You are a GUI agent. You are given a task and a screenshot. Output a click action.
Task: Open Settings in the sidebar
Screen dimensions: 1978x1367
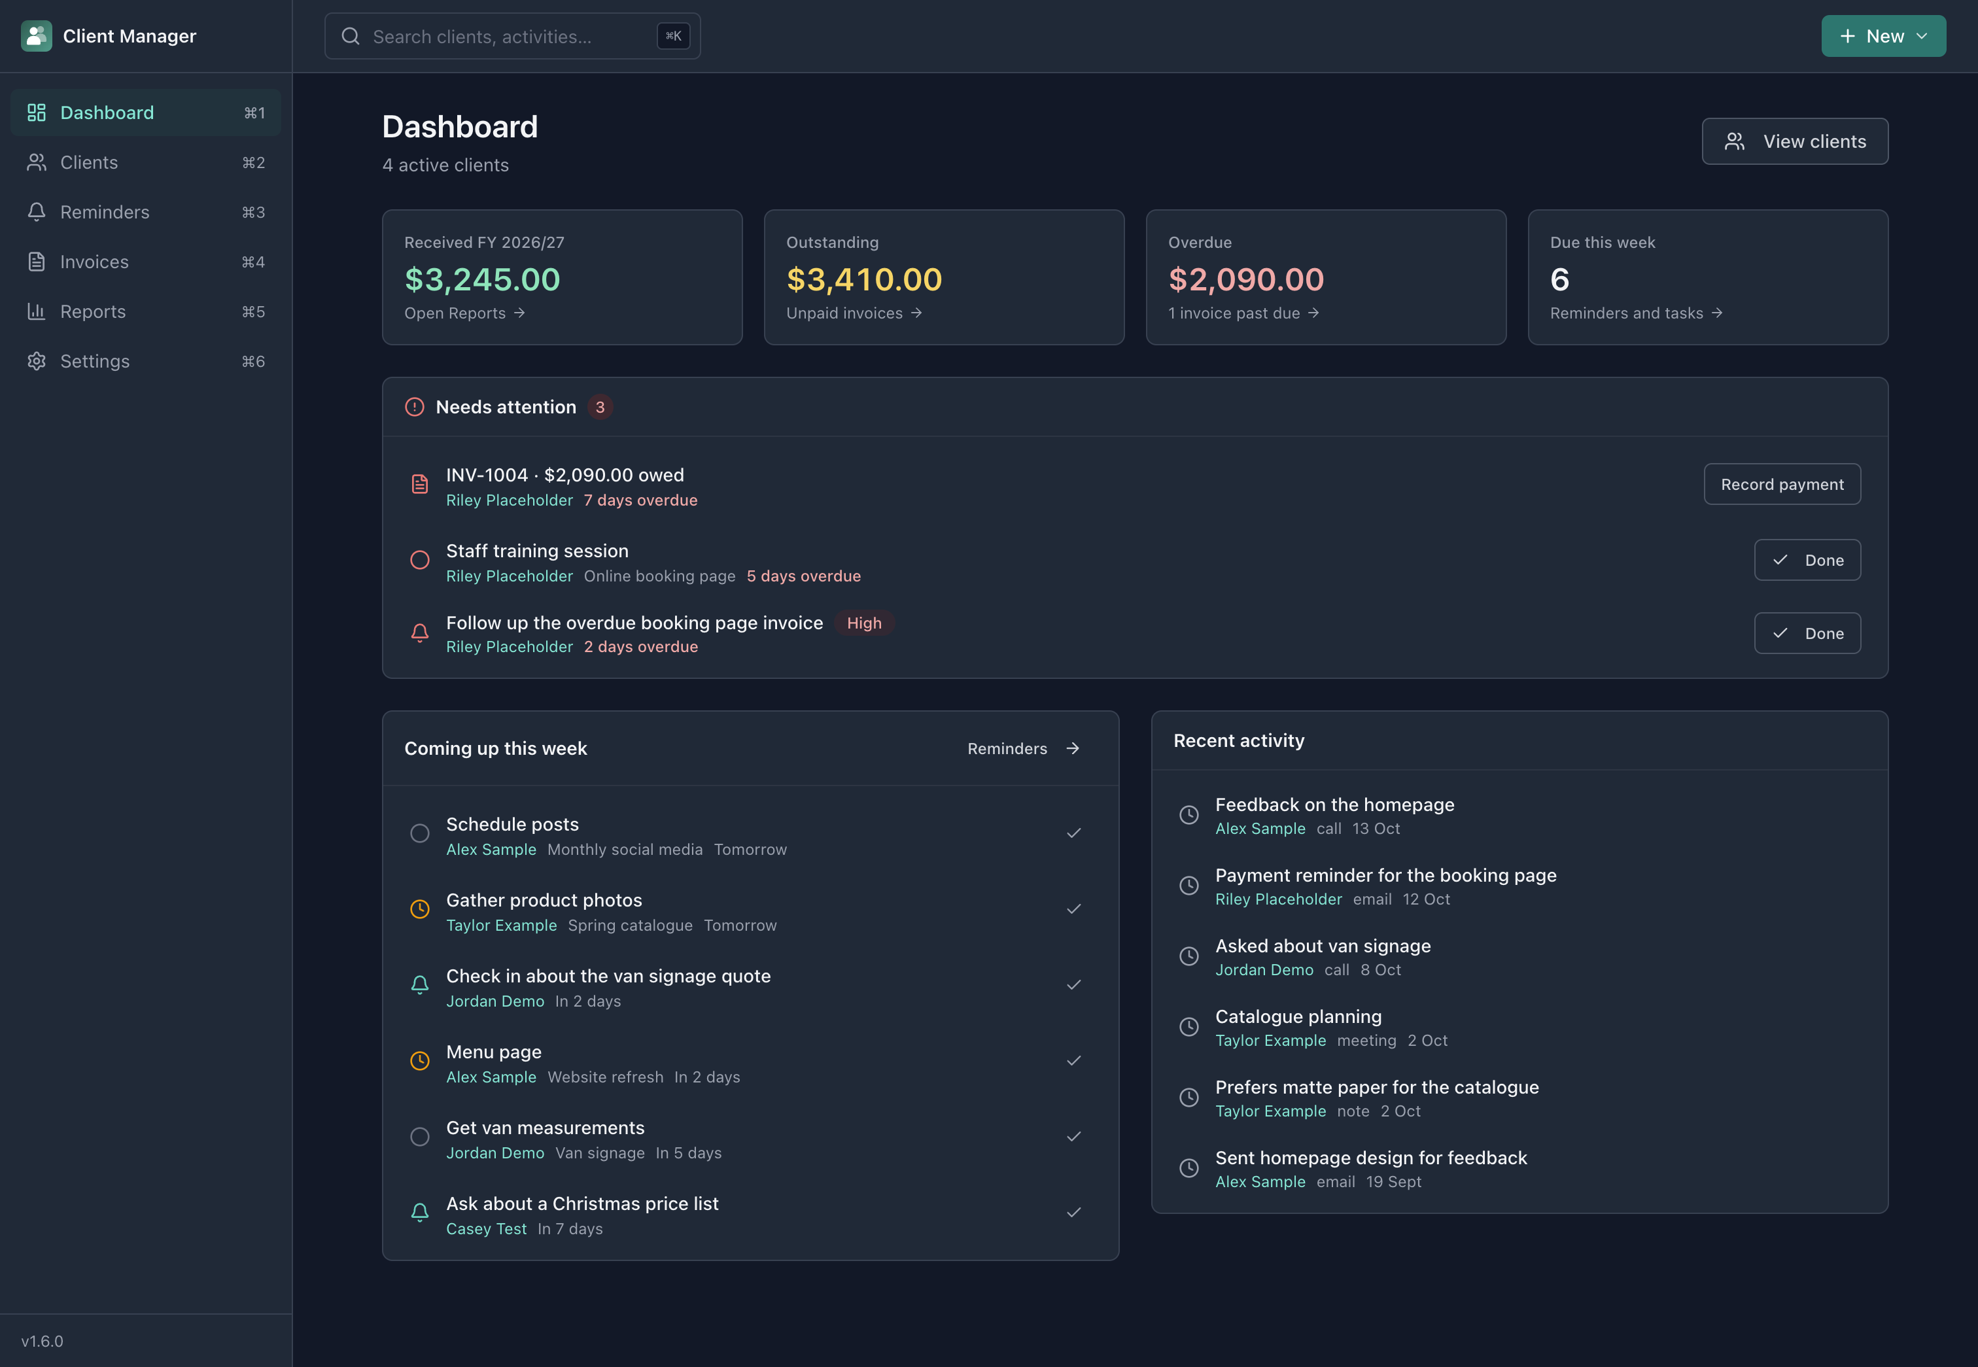click(x=146, y=360)
